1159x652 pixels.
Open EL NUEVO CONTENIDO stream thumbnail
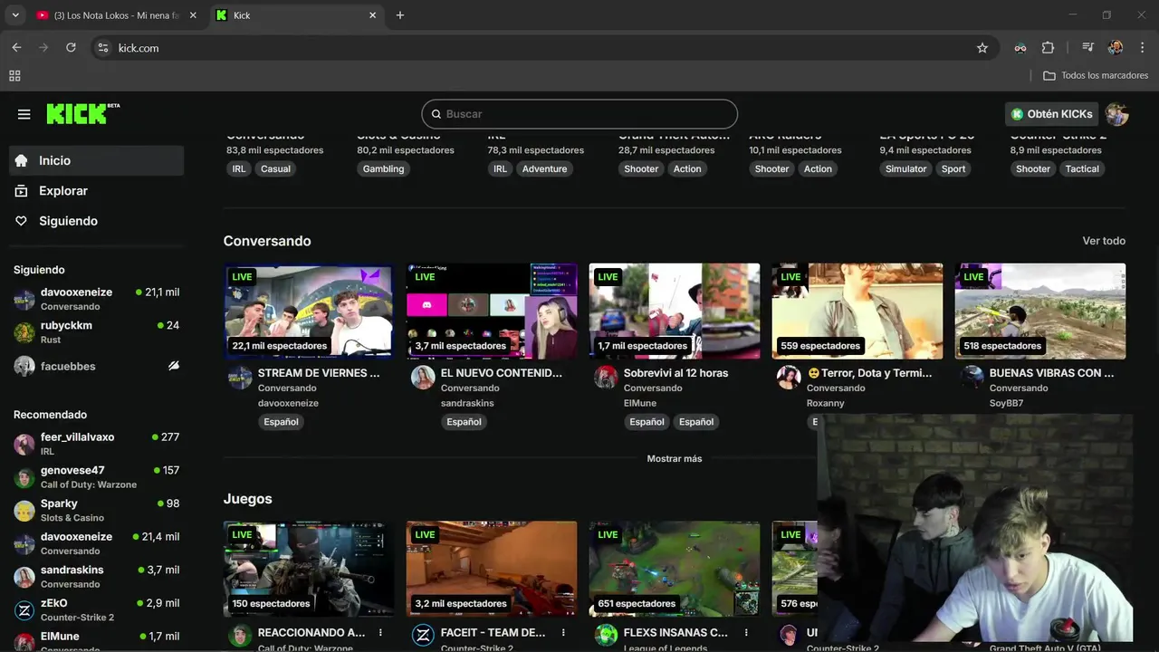click(492, 312)
